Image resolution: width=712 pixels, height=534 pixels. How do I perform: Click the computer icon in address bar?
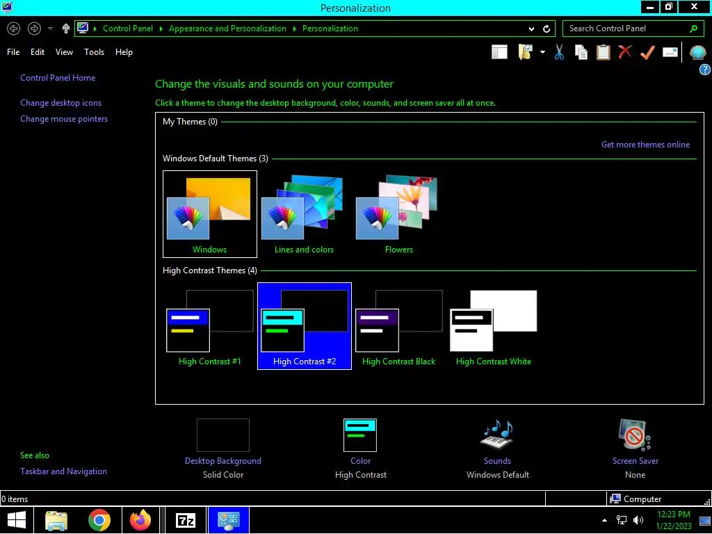(x=83, y=28)
